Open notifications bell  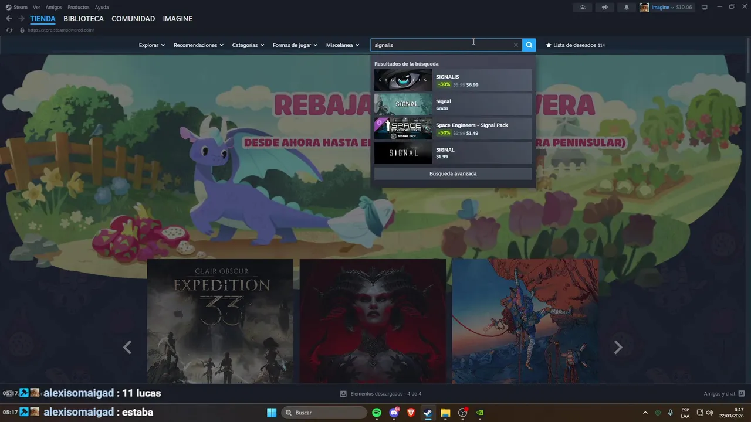(626, 7)
